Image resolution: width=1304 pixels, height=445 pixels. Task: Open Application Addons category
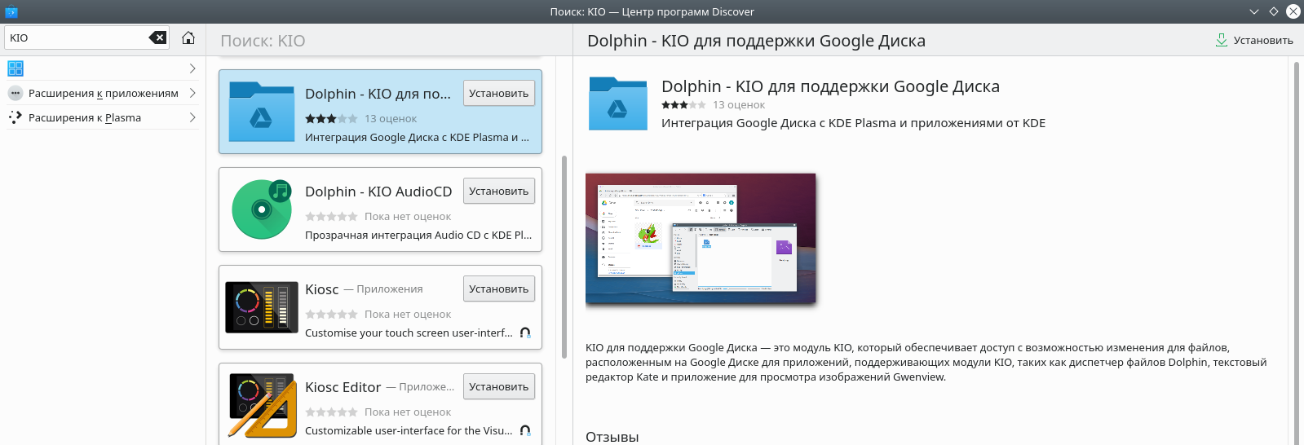click(103, 93)
